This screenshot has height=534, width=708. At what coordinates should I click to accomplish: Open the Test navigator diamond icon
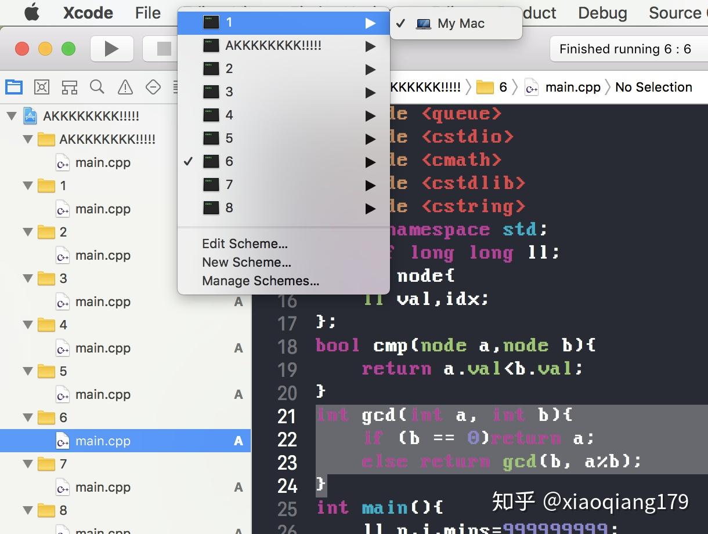point(153,87)
